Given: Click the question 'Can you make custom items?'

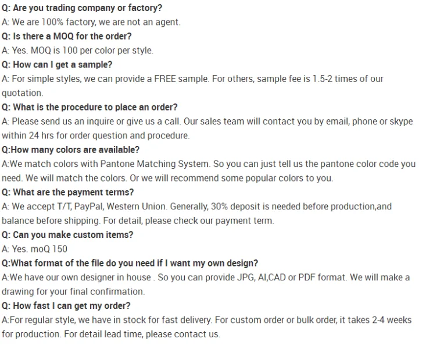Looking at the screenshot, I should [67, 235].
